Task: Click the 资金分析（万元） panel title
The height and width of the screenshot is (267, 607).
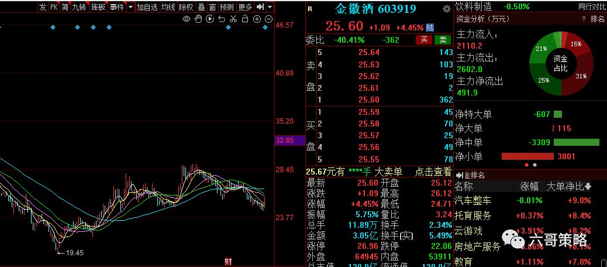Action: [483, 19]
